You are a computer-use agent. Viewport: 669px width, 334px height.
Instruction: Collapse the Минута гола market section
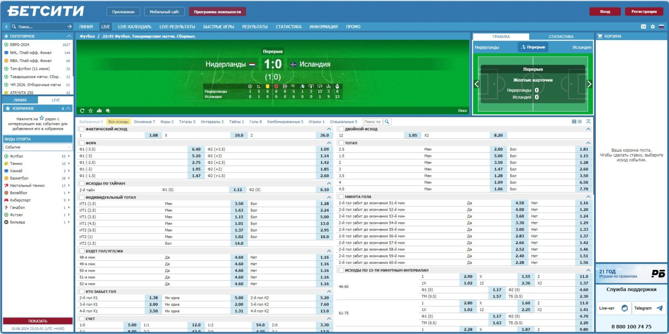[x=589, y=197]
